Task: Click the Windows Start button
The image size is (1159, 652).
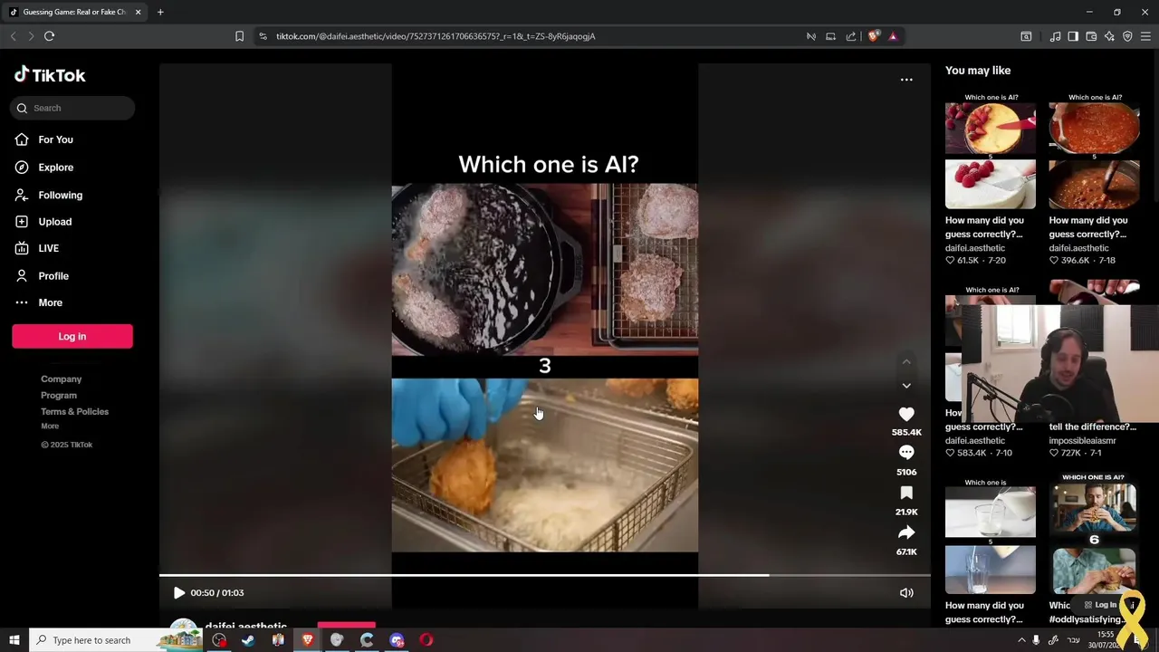Action: (14, 640)
